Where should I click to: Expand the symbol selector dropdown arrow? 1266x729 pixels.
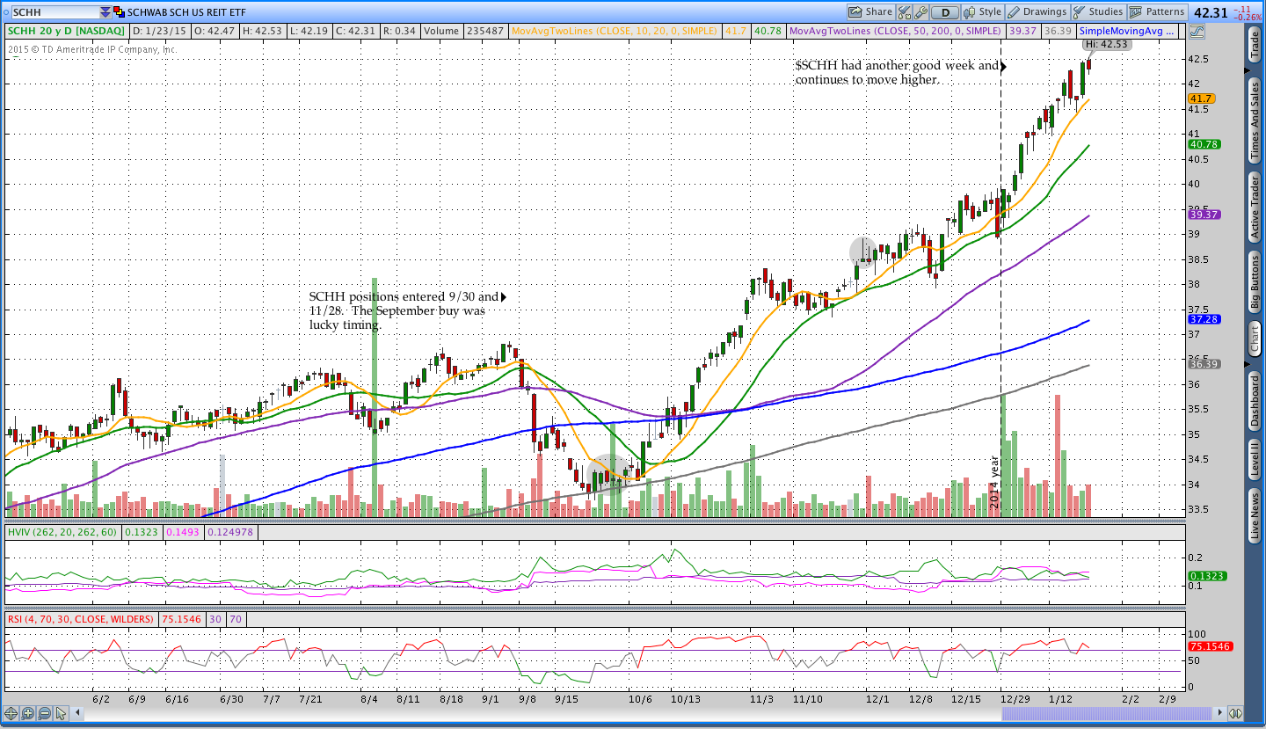(x=105, y=12)
